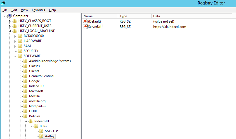Image resolution: width=236 pixels, height=139 pixels.
Task: Click the Gemalto Sentinel folder icon
Action: point(25,76)
